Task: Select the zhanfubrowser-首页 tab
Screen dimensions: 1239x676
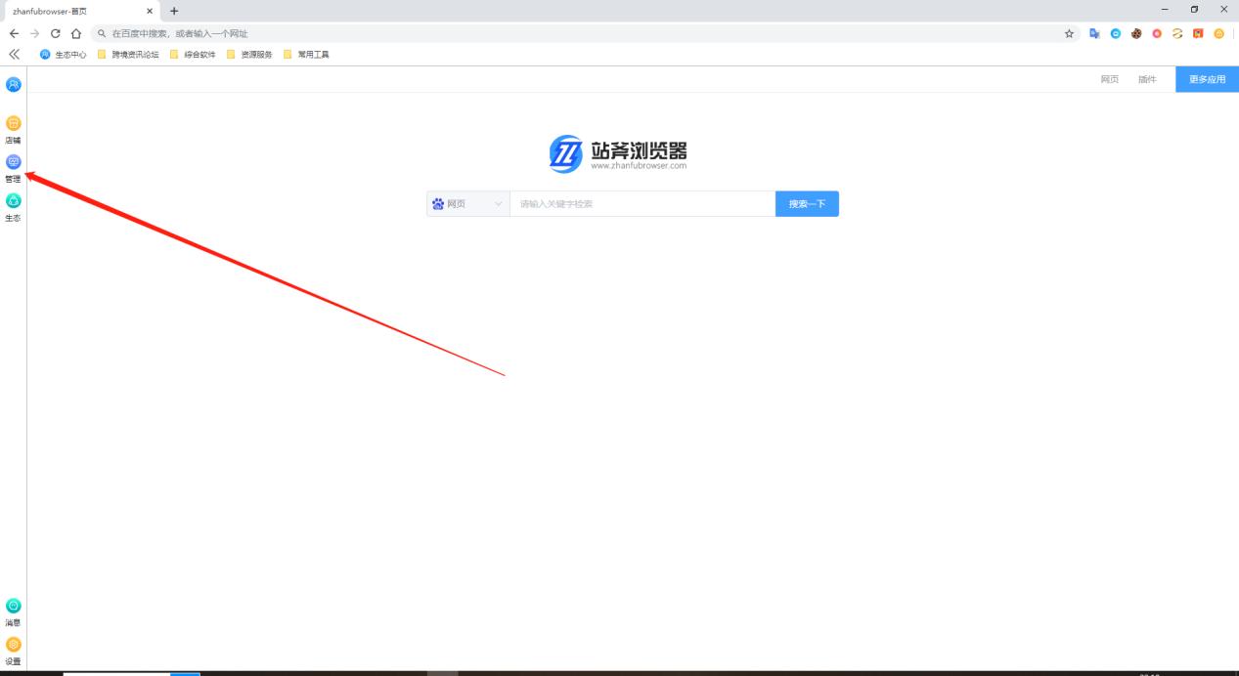Action: (x=81, y=11)
